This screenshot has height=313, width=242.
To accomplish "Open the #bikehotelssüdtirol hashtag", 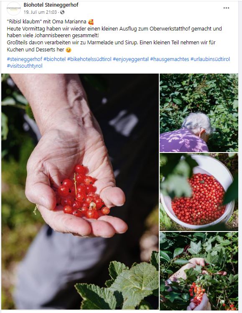I will (x=89, y=59).
